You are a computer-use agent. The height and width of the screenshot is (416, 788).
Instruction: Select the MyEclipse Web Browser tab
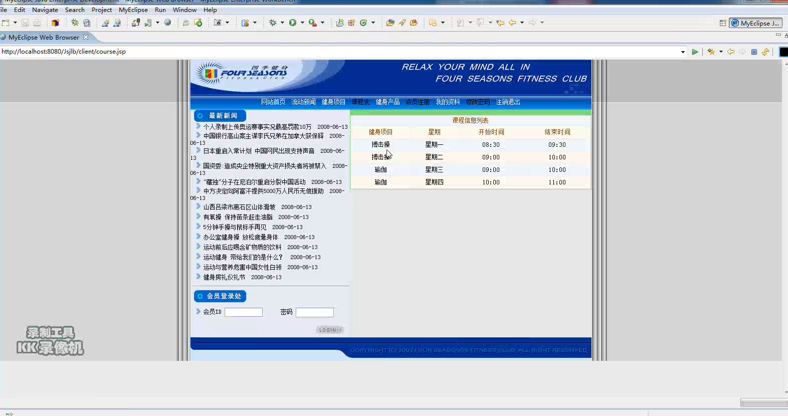pos(44,37)
